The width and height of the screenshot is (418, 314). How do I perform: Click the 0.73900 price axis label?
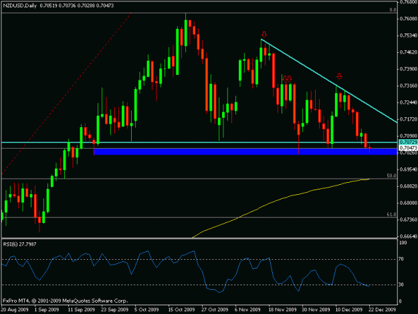(x=408, y=69)
